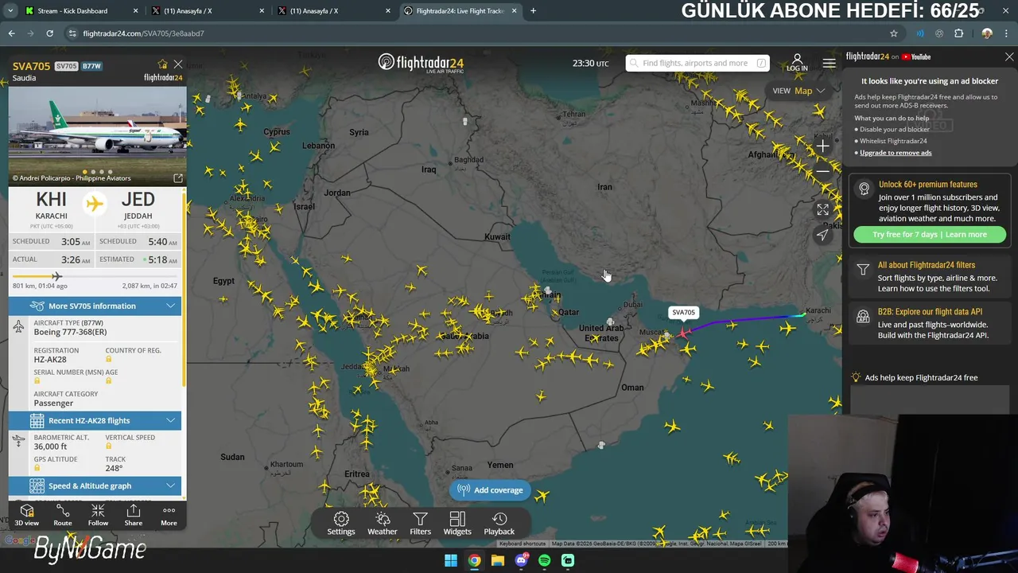Expand Recent HZ-AK28 flights
Viewport: 1018px width, 573px height.
95,420
